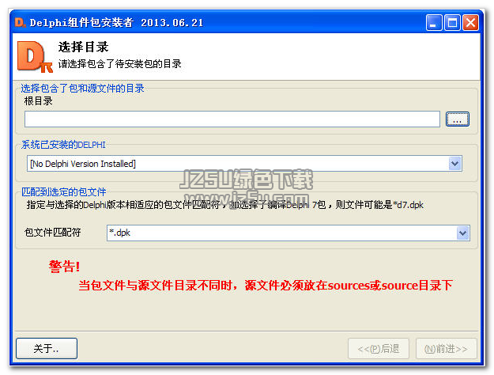Click the <<(P)后退 back button
This screenshot has width=494, height=375.
(379, 349)
